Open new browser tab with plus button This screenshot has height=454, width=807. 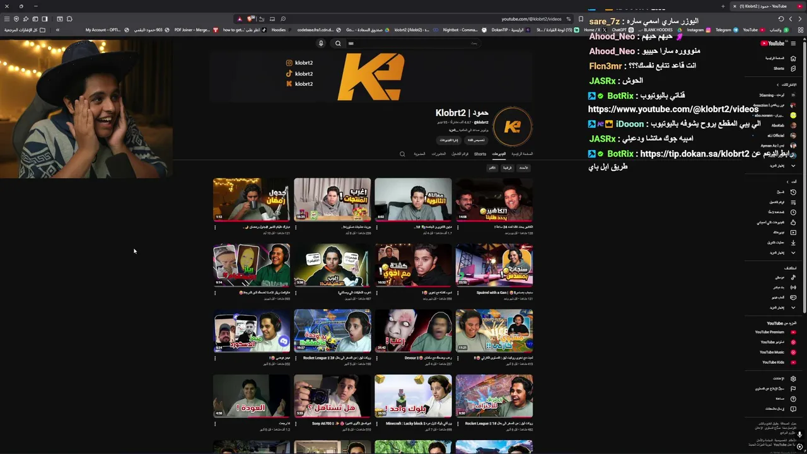pos(723,6)
